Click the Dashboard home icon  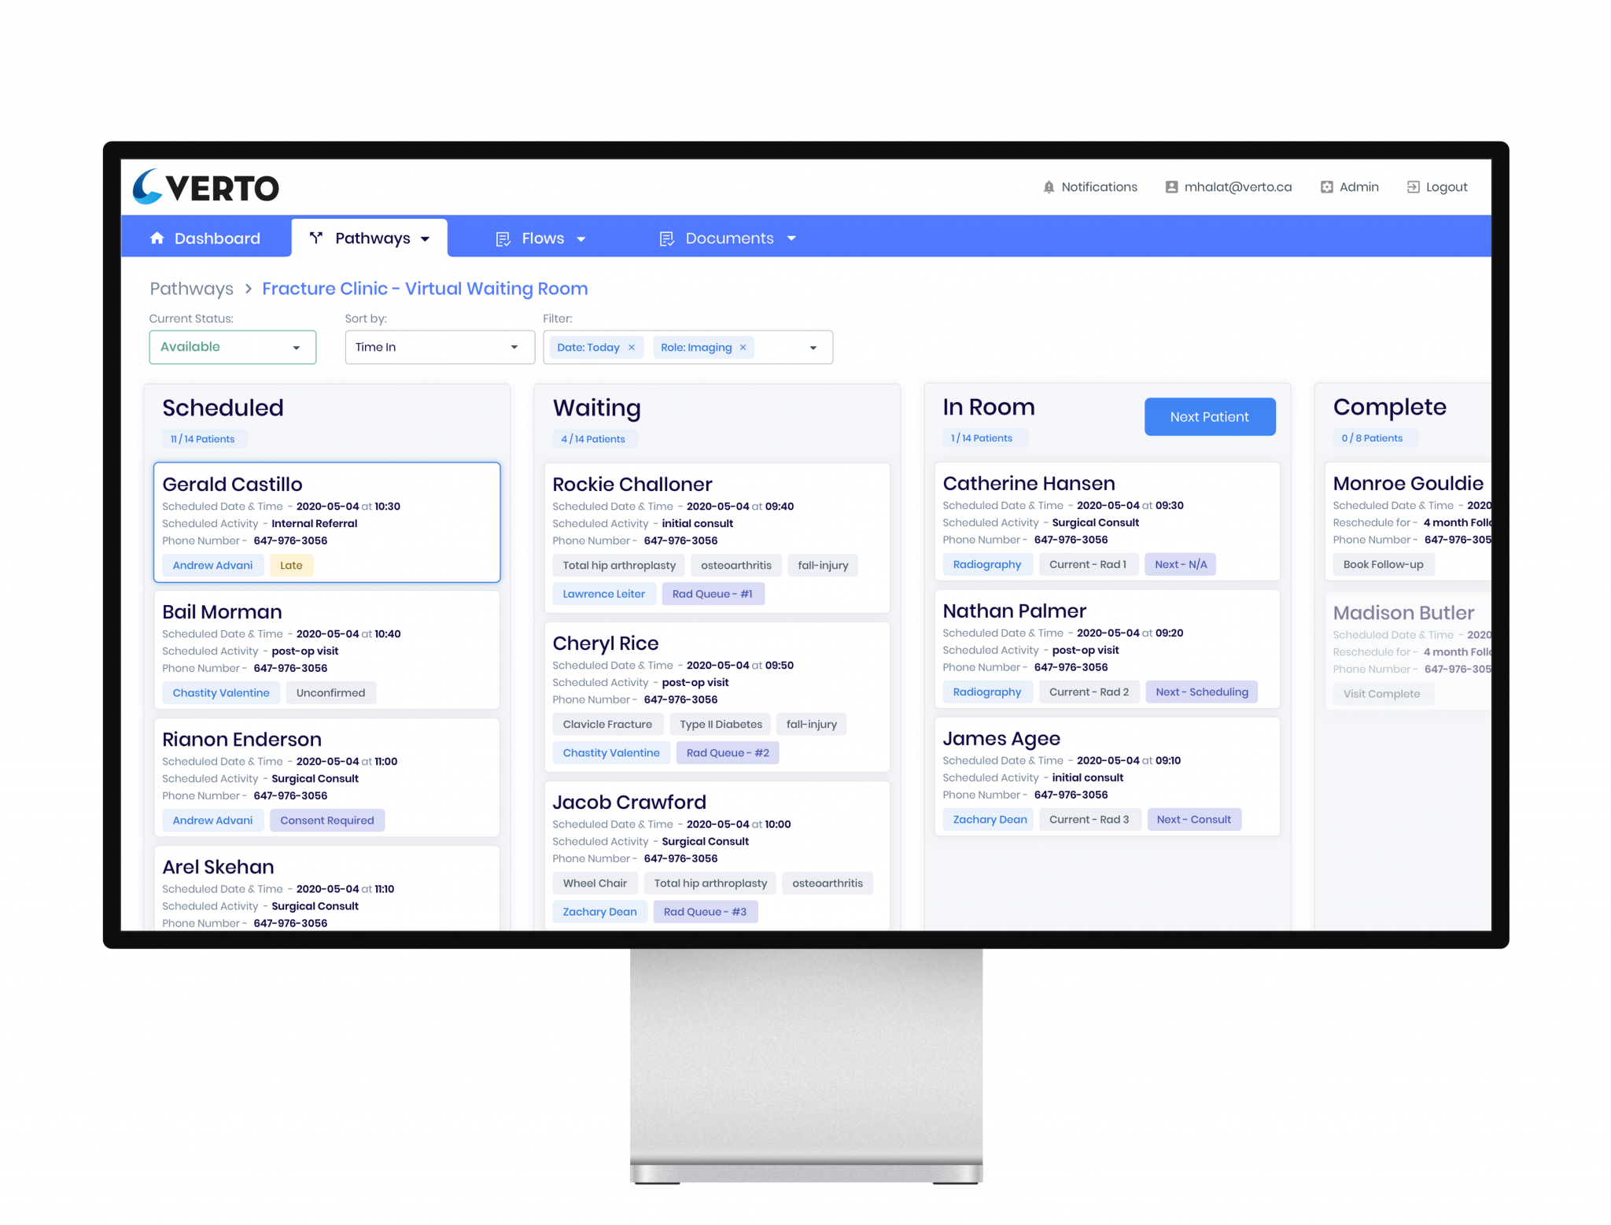(157, 238)
